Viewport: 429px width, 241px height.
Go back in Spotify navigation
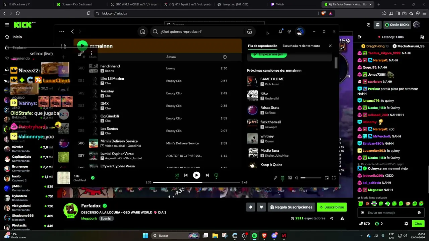72,31
